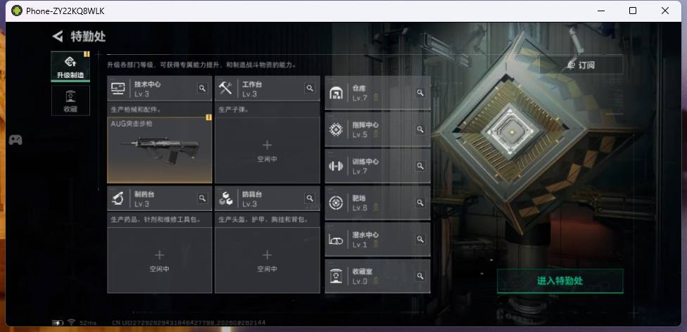Click the 仓库 warehouse icon

(336, 93)
